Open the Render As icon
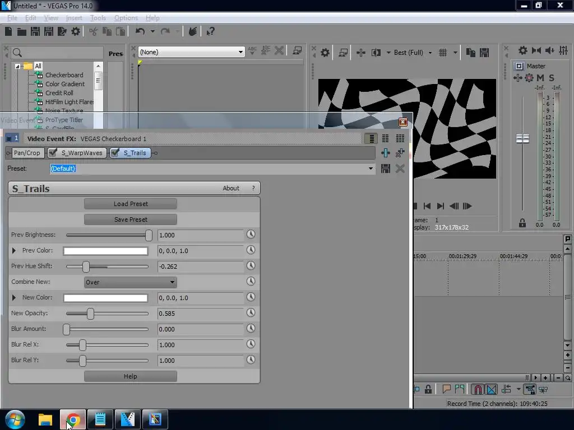The width and height of the screenshot is (574, 430). click(62, 31)
